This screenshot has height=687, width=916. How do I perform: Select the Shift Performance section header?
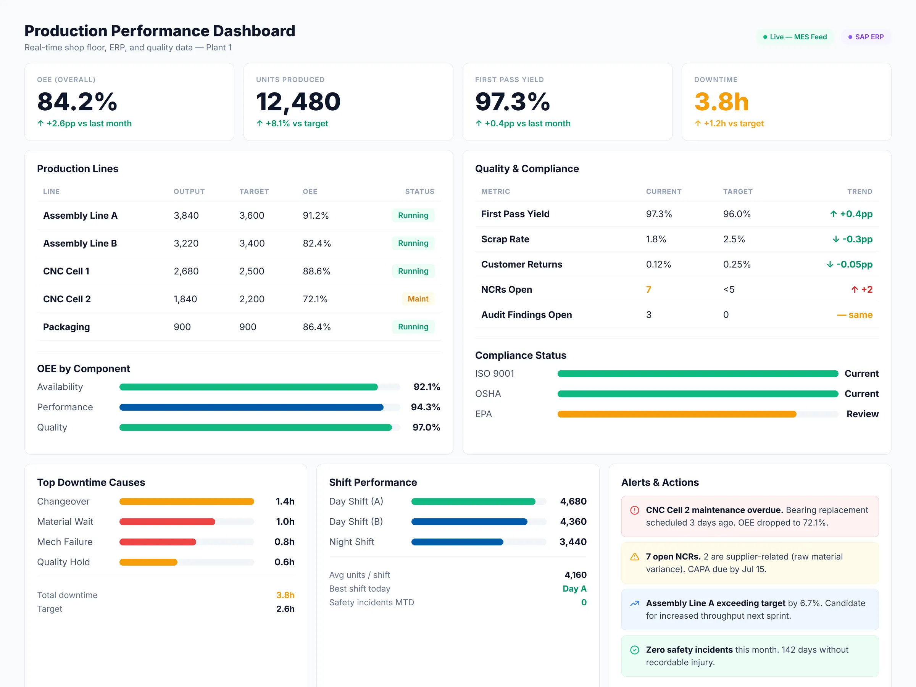[x=373, y=482]
